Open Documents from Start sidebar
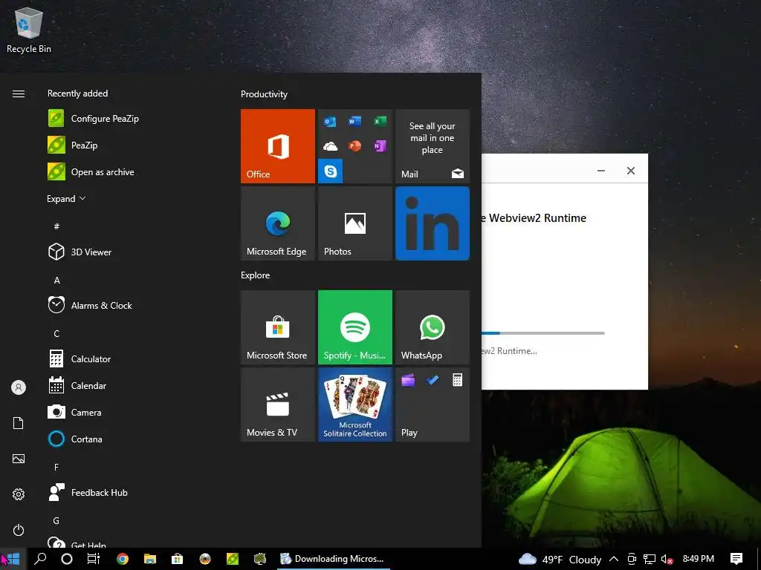This screenshot has width=761, height=570. tap(19, 423)
